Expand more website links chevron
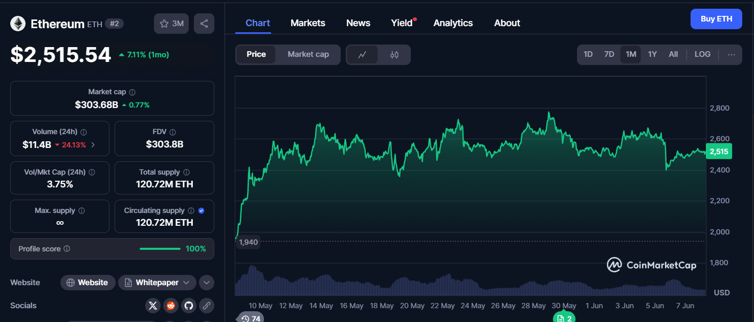 coord(207,283)
